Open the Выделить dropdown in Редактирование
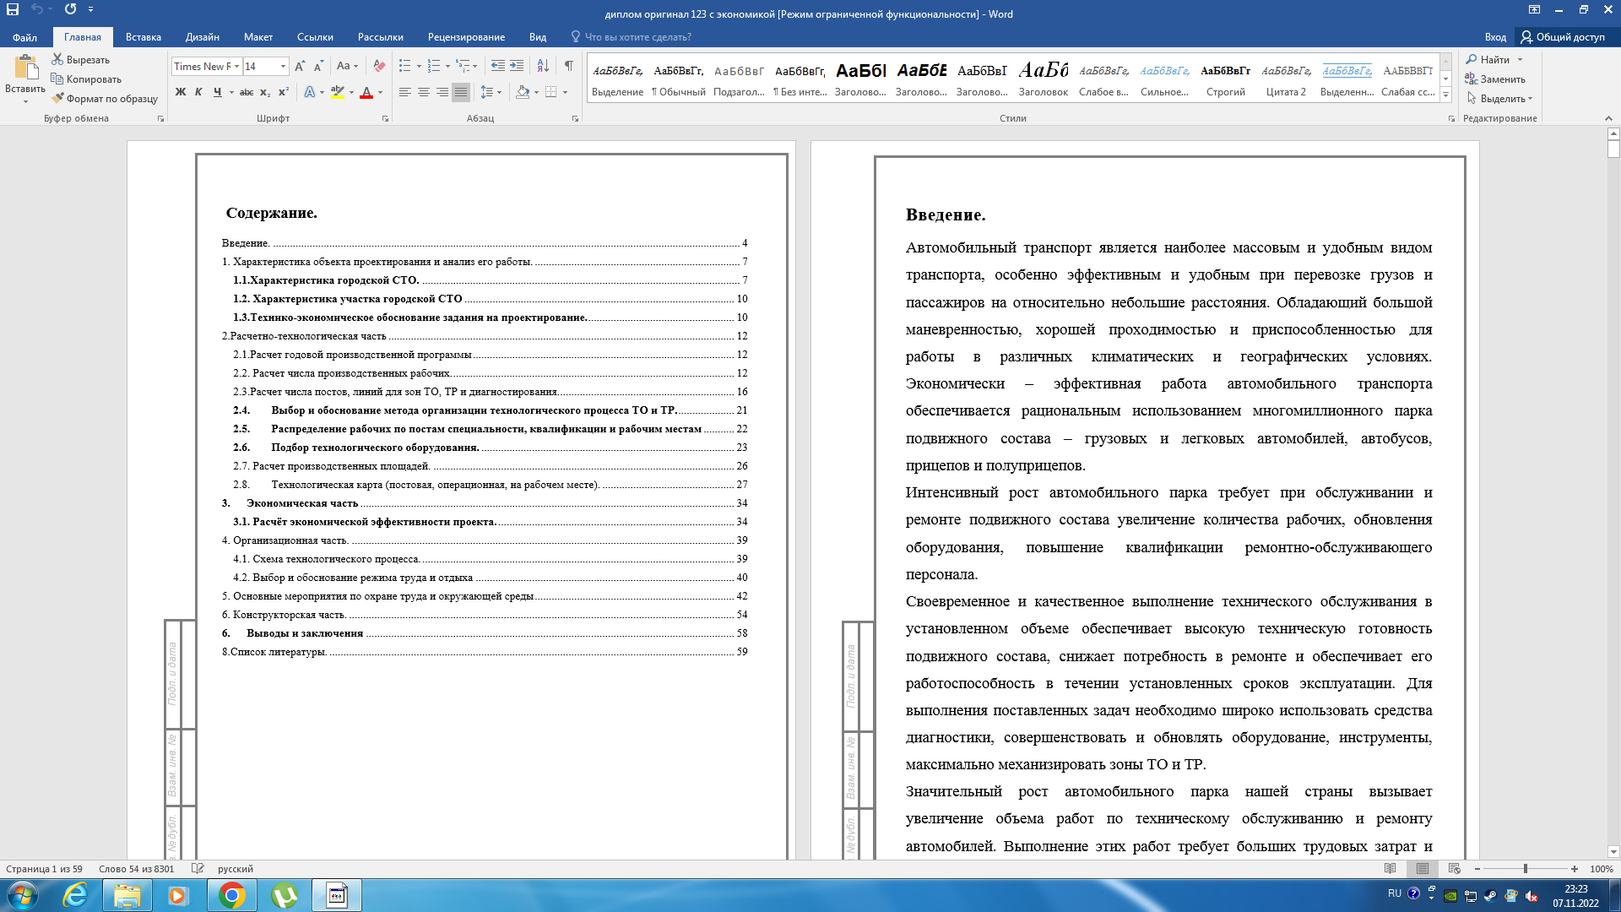This screenshot has height=912, width=1621. [x=1499, y=99]
